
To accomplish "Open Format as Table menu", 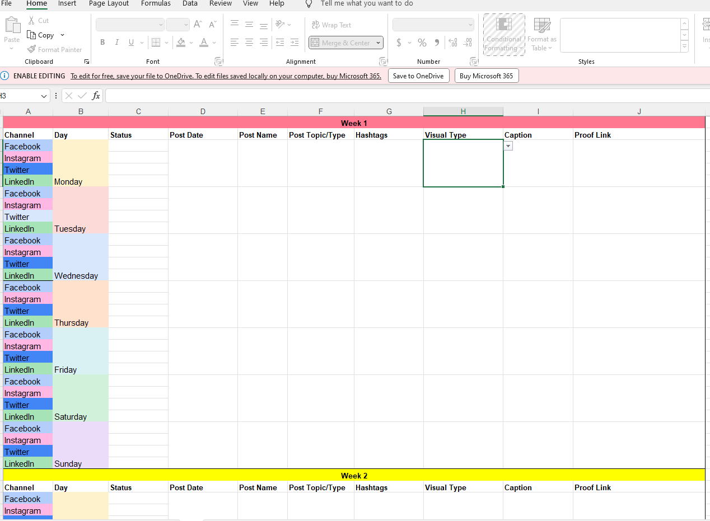I will click(542, 35).
